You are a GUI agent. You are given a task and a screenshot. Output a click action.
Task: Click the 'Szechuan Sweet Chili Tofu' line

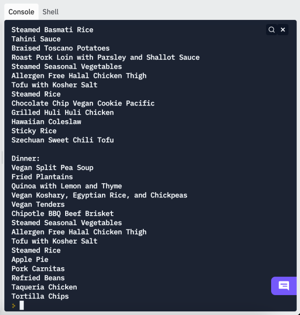63,140
